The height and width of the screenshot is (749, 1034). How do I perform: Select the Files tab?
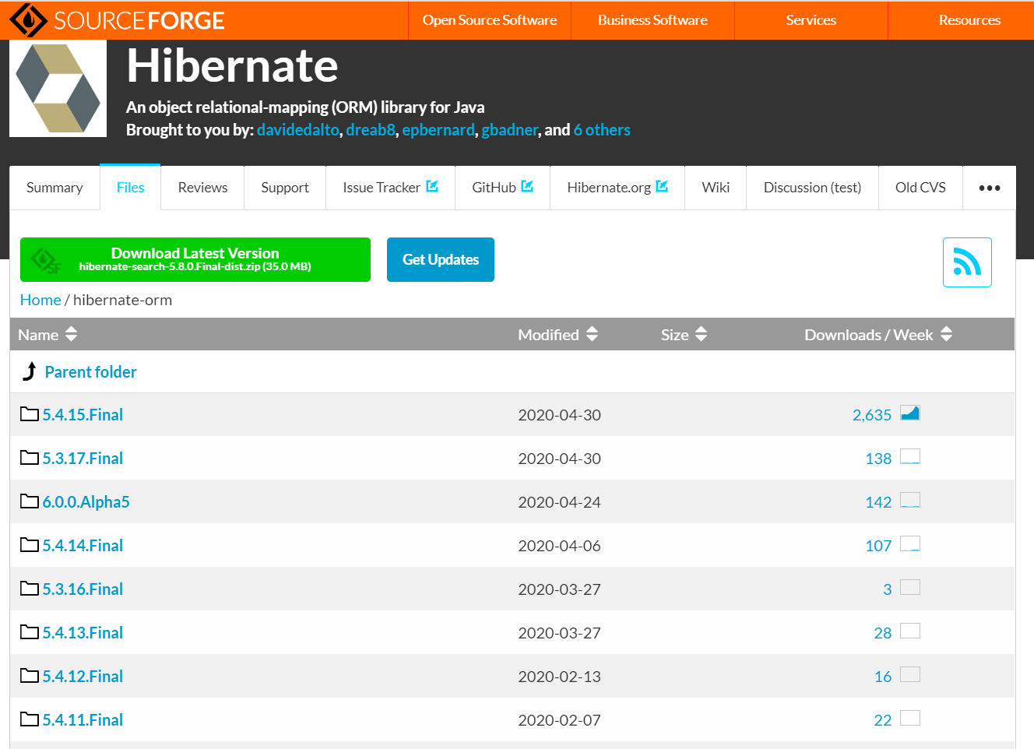pos(131,188)
